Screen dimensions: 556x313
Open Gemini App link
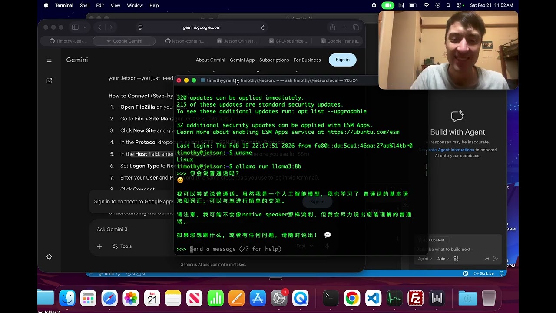pyautogui.click(x=242, y=60)
